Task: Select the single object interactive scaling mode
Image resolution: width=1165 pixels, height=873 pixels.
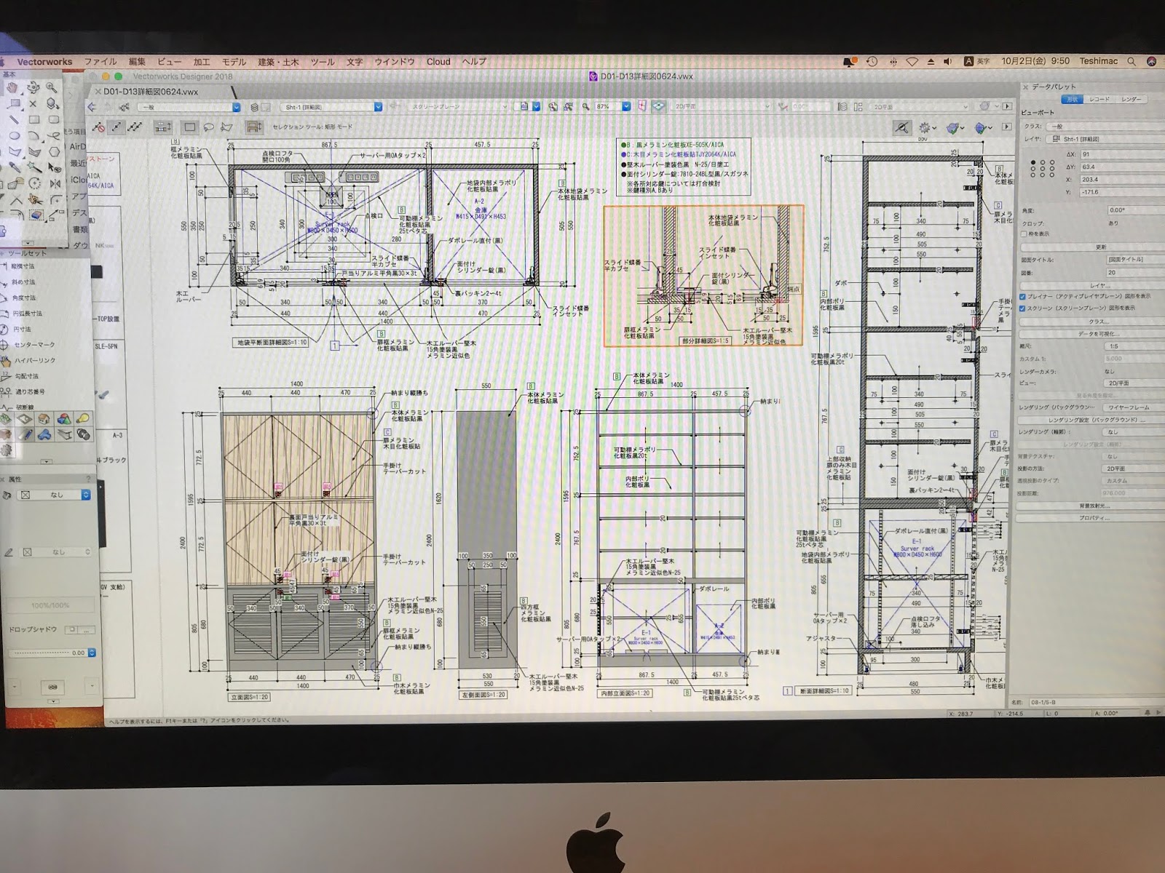Action: point(116,127)
